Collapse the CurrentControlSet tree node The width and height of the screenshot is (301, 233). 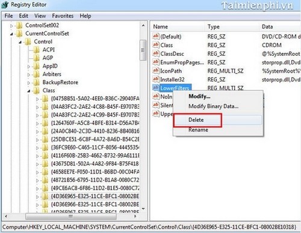(11, 34)
